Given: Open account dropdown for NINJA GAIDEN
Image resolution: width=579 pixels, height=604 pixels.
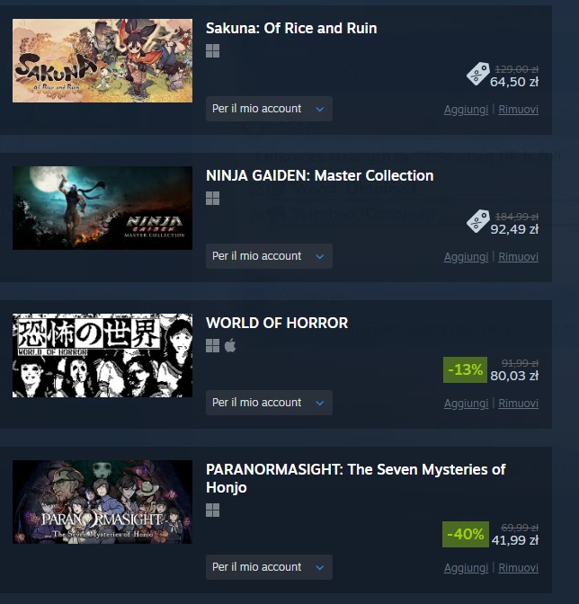Looking at the screenshot, I should coord(269,256).
